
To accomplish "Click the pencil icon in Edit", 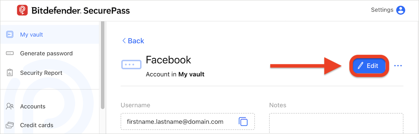I will coord(360,66).
